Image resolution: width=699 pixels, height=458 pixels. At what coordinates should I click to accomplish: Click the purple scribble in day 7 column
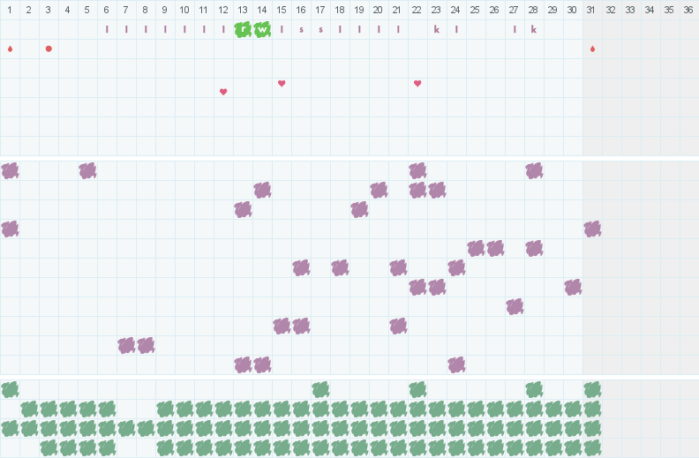pyautogui.click(x=126, y=345)
